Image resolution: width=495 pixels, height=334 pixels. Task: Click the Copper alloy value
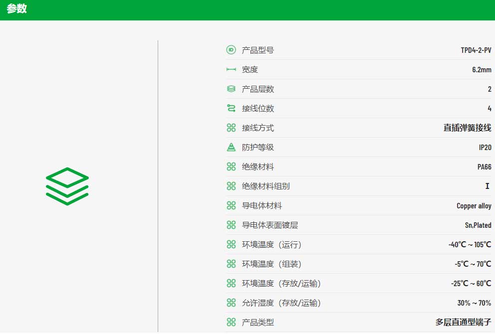click(474, 206)
